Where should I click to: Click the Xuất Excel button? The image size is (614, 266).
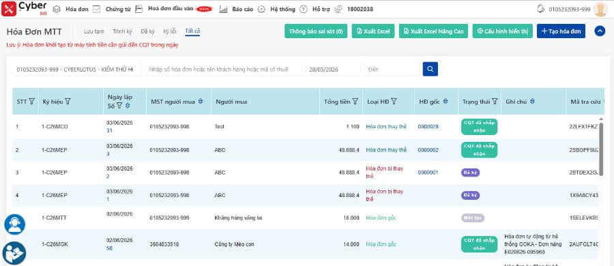pos(373,31)
